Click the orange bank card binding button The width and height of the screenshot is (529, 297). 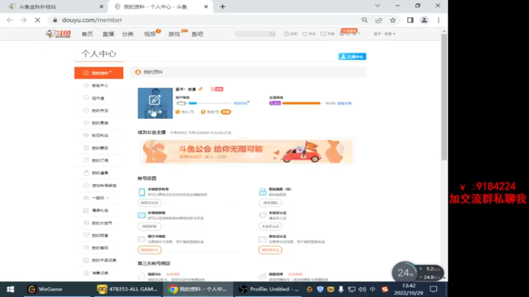149,250
